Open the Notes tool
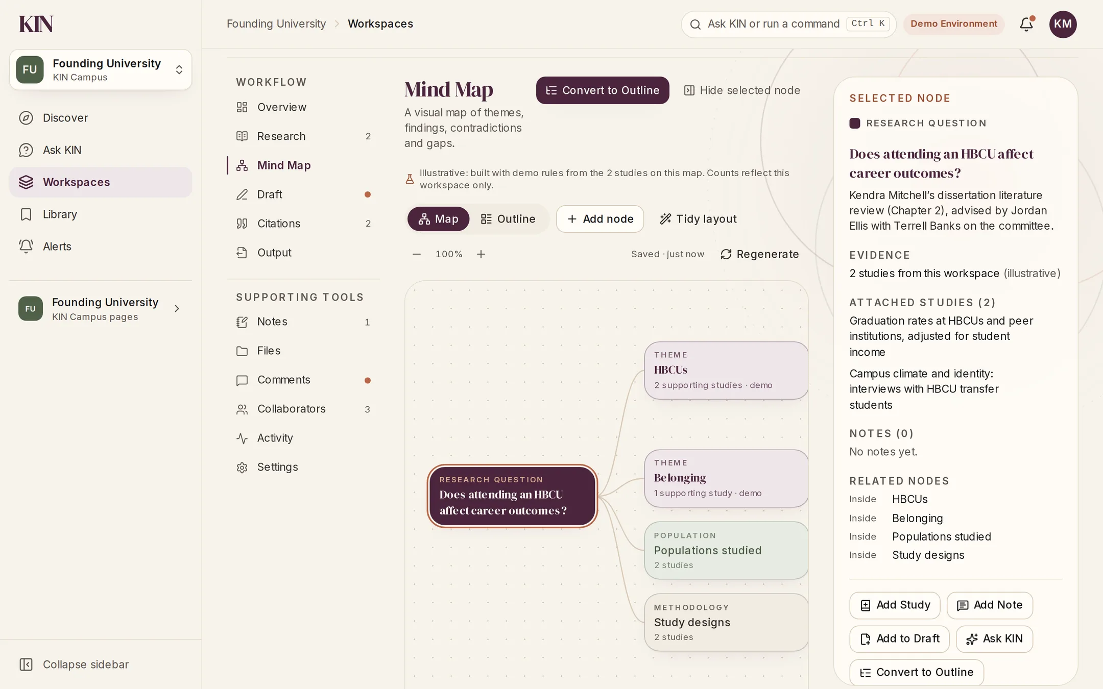Viewport: 1103px width, 689px height. click(303, 322)
